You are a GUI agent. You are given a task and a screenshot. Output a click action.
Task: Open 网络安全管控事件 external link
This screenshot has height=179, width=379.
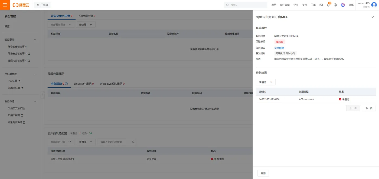coord(19,54)
